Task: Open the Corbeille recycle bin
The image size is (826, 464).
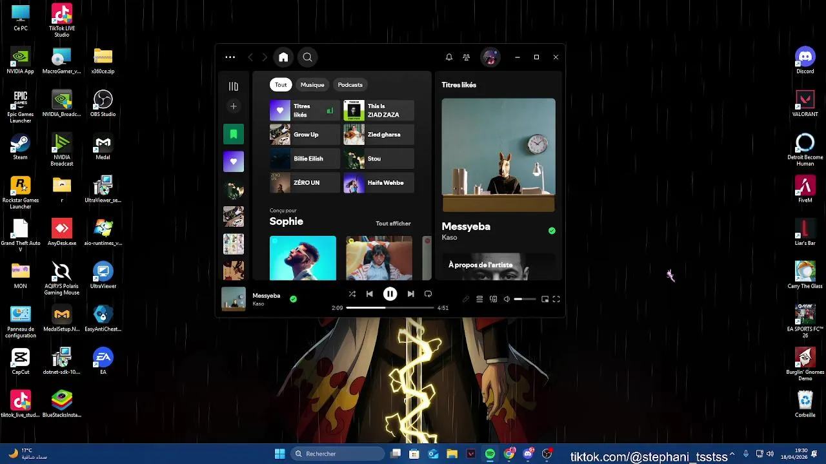Action: 805,405
